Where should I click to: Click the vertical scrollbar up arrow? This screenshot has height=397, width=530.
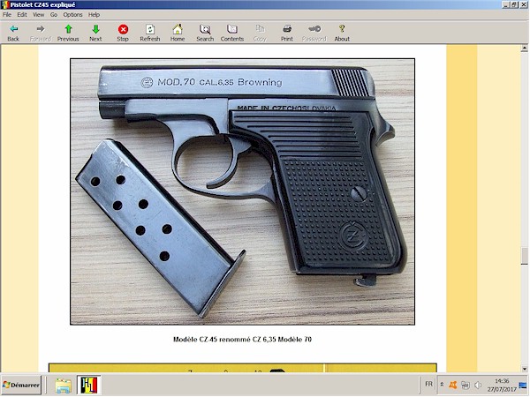tap(524, 49)
